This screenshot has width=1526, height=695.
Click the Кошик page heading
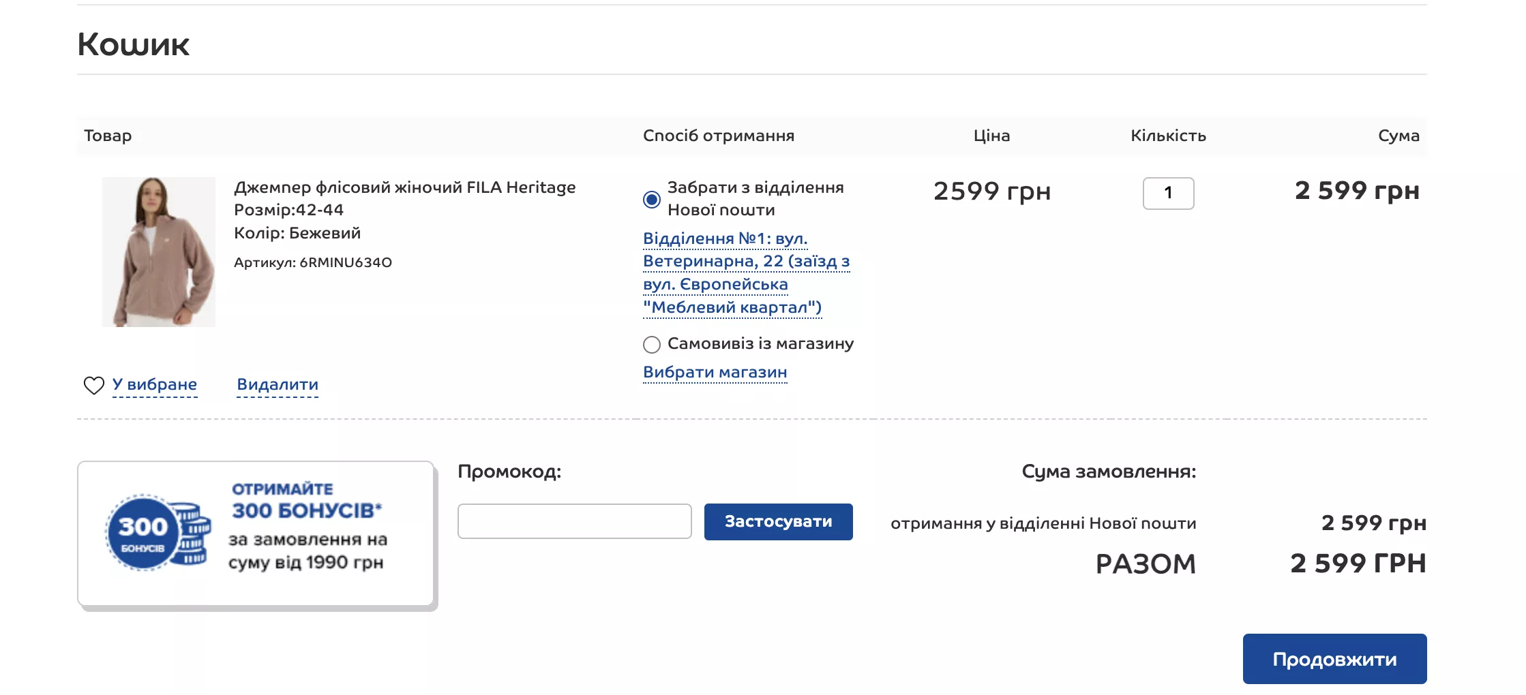pos(134,44)
